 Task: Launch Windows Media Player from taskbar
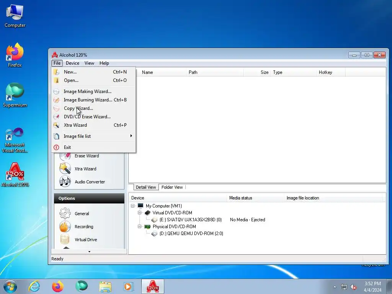129,286
